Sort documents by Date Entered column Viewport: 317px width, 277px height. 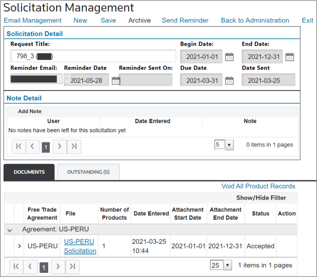point(151,214)
